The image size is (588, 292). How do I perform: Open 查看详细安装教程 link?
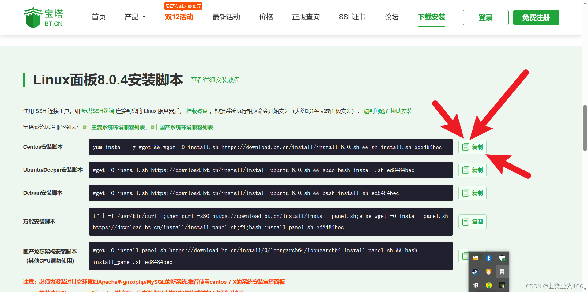coord(215,80)
